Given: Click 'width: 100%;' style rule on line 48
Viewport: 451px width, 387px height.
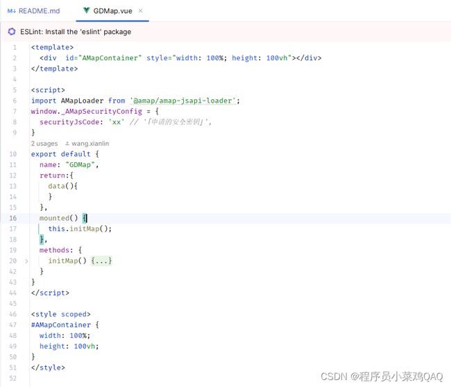Looking at the screenshot, I should [65, 336].
